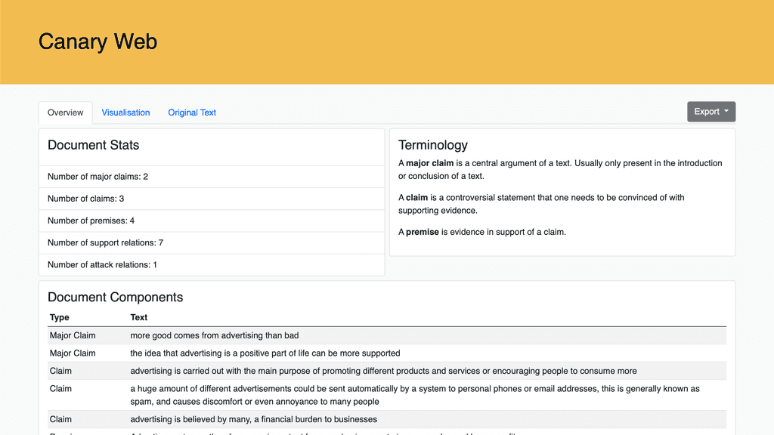Open the Export dropdown menu

coord(711,112)
